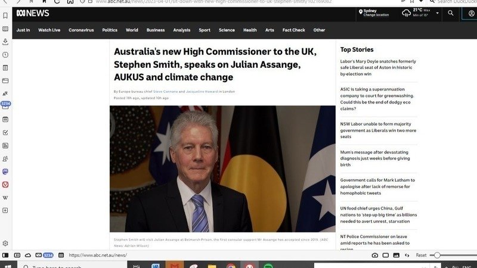Add a new web panel with plus button
Screen dimensions: 477x268
coord(5,210)
